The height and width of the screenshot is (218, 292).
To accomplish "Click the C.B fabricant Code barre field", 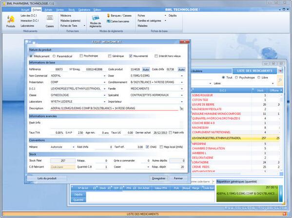I will 63,167.
